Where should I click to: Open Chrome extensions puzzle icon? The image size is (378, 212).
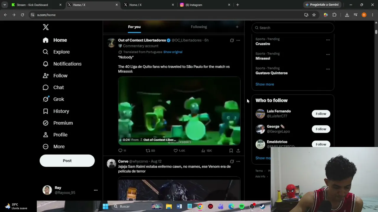tap(334, 15)
